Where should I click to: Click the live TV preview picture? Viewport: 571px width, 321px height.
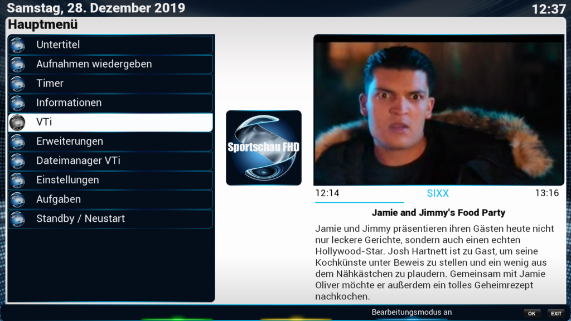coord(439,110)
